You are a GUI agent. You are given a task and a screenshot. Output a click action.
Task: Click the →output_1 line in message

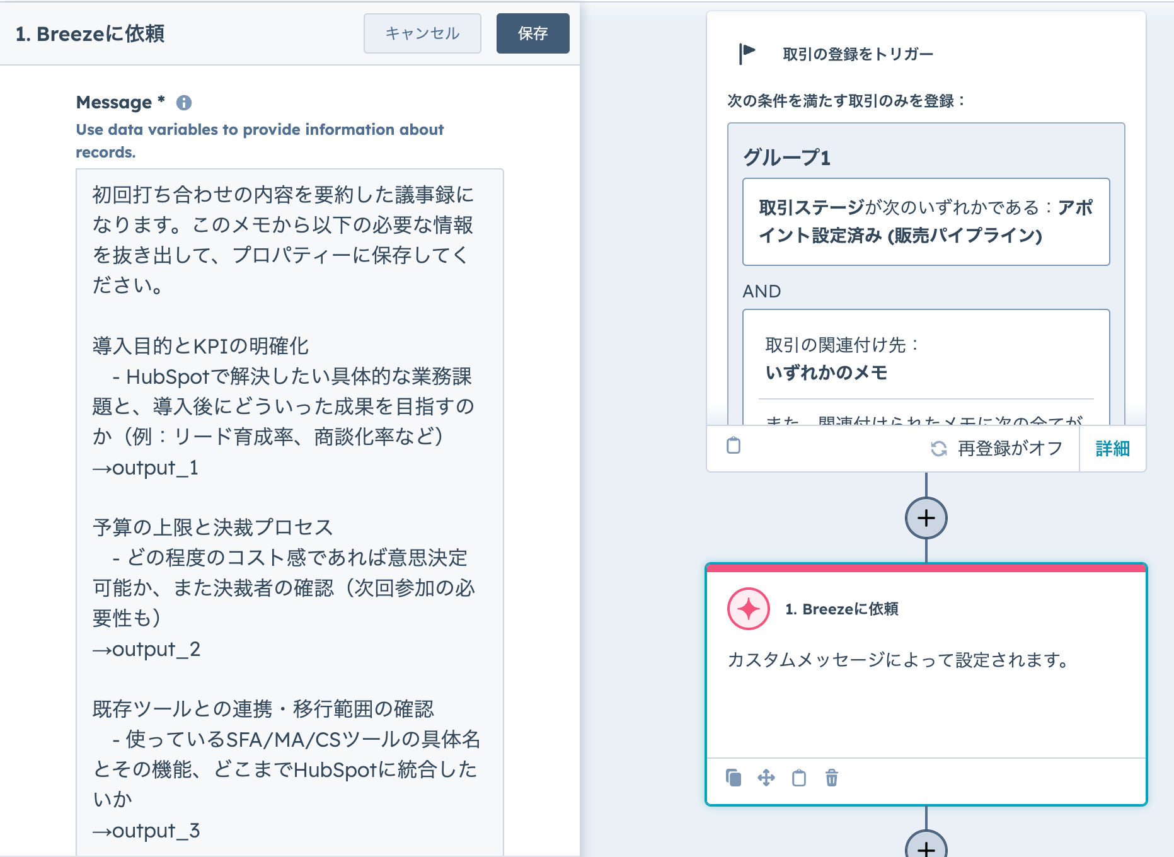tap(146, 468)
